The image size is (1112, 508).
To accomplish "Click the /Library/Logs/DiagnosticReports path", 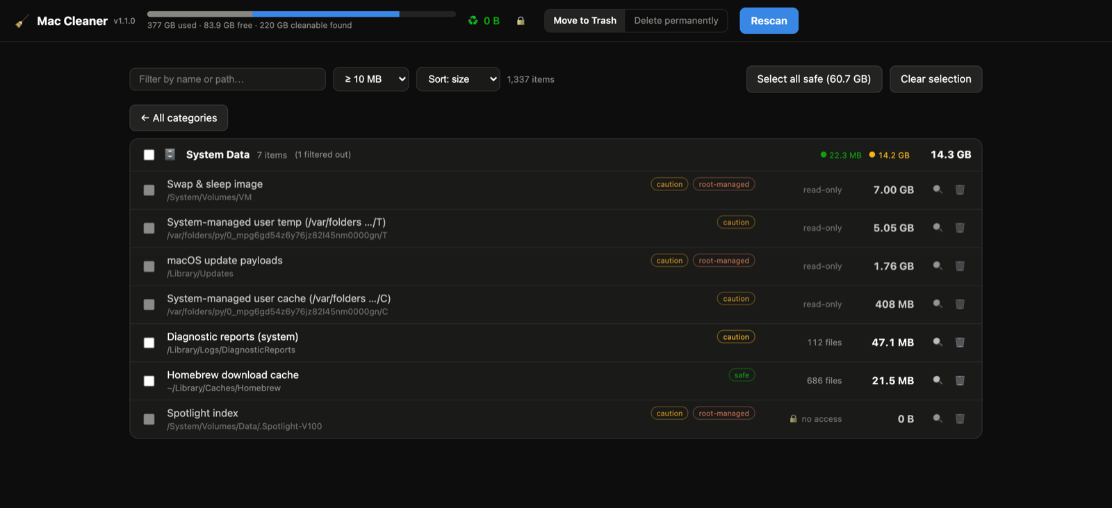I will tap(231, 350).
